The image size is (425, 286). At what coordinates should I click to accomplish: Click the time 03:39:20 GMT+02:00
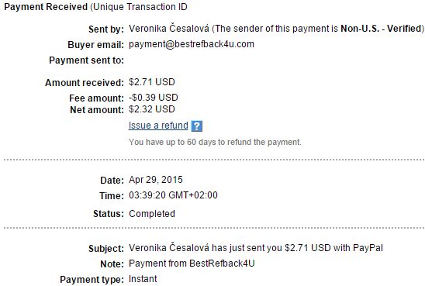[173, 195]
